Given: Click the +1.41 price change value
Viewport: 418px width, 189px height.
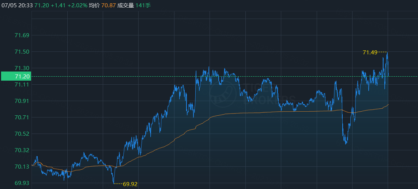Looking at the screenshot, I should point(58,5).
